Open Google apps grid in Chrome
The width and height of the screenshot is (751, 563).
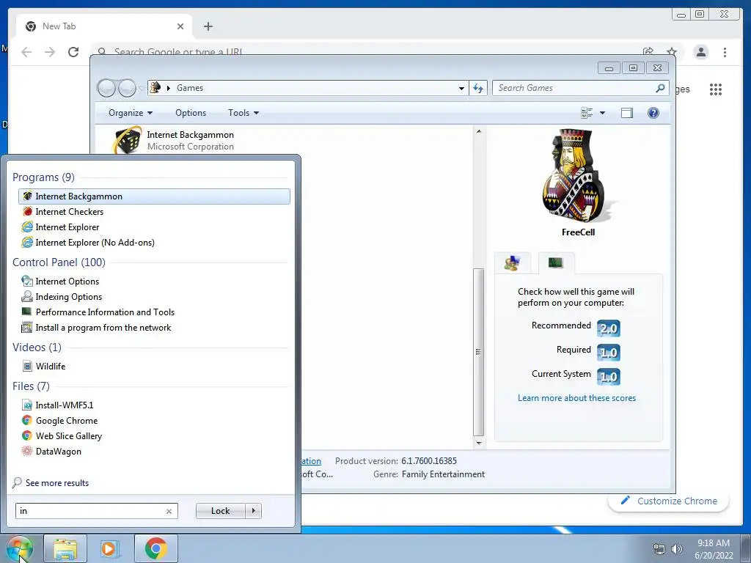click(716, 89)
